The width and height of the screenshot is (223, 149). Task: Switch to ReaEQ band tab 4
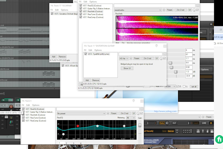(x=81, y=143)
